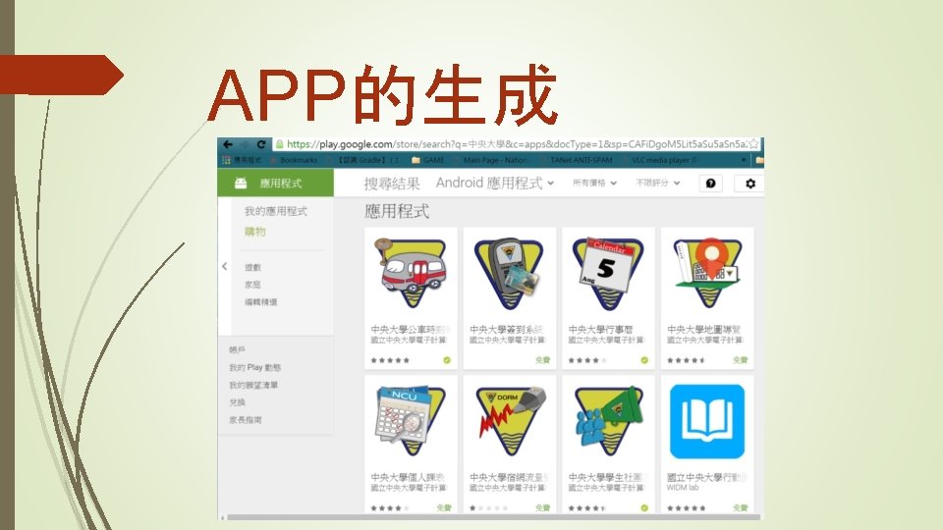
Task: Click star rating on bus app card
Action: point(390,360)
